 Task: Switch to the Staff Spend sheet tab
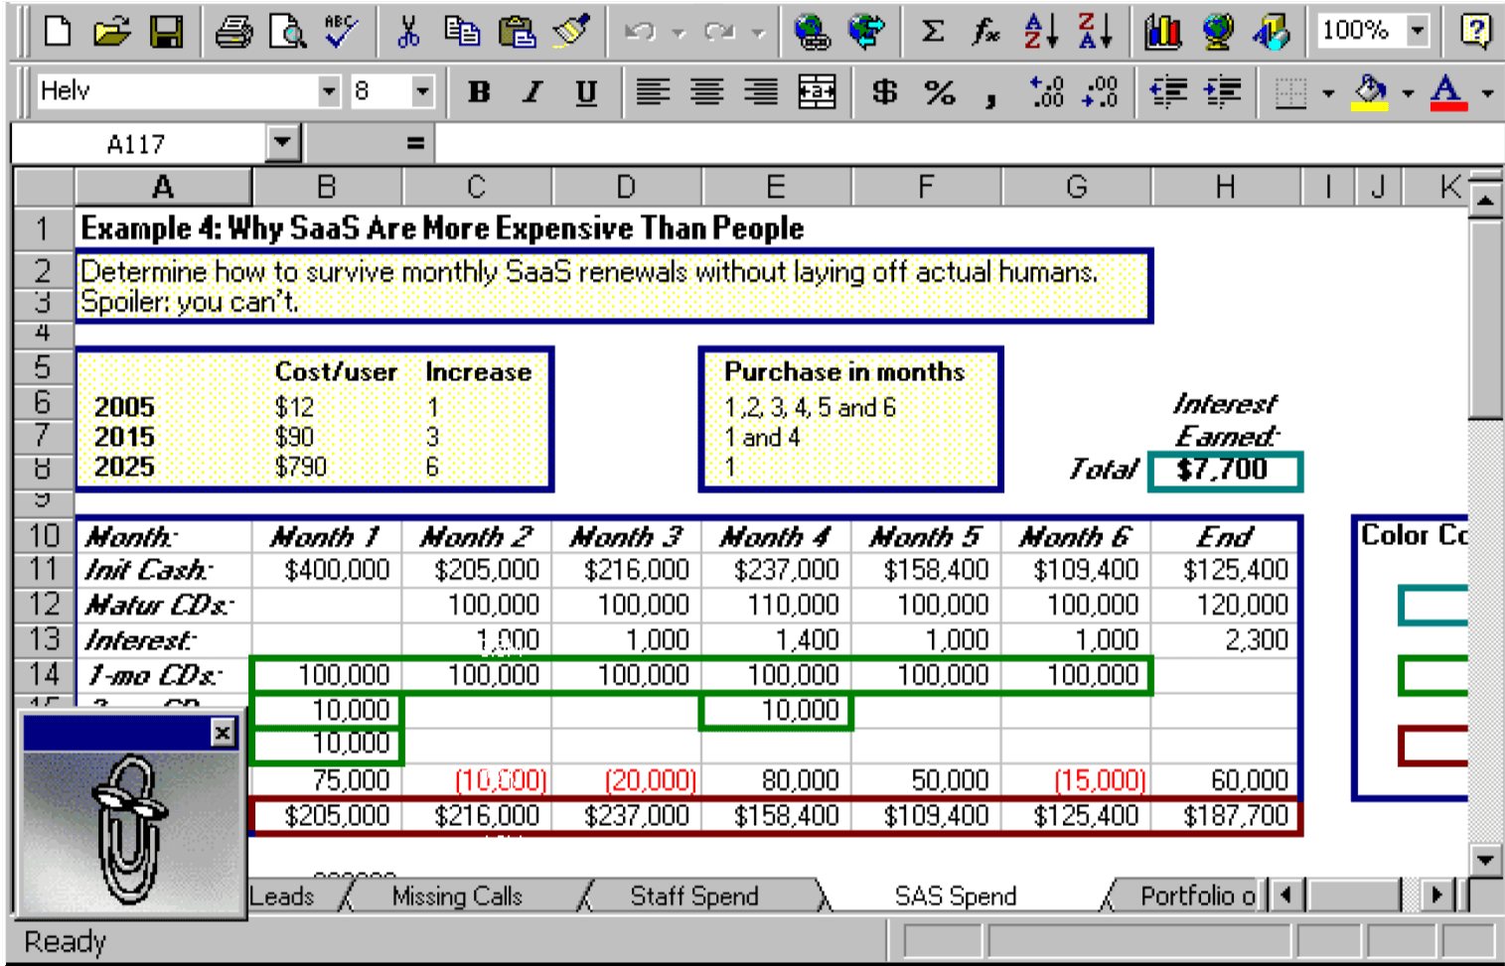pyautogui.click(x=694, y=896)
